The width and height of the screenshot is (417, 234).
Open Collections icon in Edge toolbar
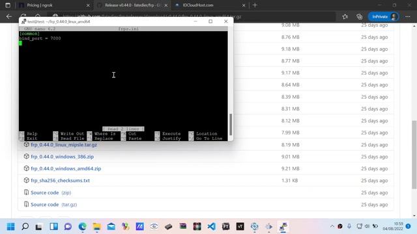(x=360, y=17)
